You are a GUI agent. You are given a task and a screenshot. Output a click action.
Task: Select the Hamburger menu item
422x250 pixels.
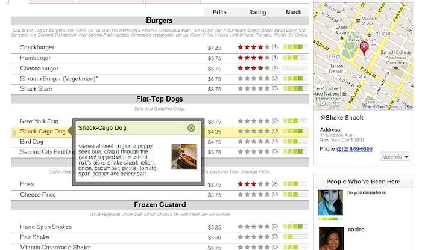point(35,58)
